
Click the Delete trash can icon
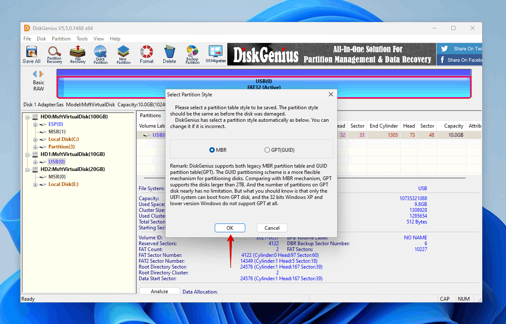click(x=169, y=54)
